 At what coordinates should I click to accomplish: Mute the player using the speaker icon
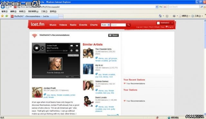pos(67,77)
